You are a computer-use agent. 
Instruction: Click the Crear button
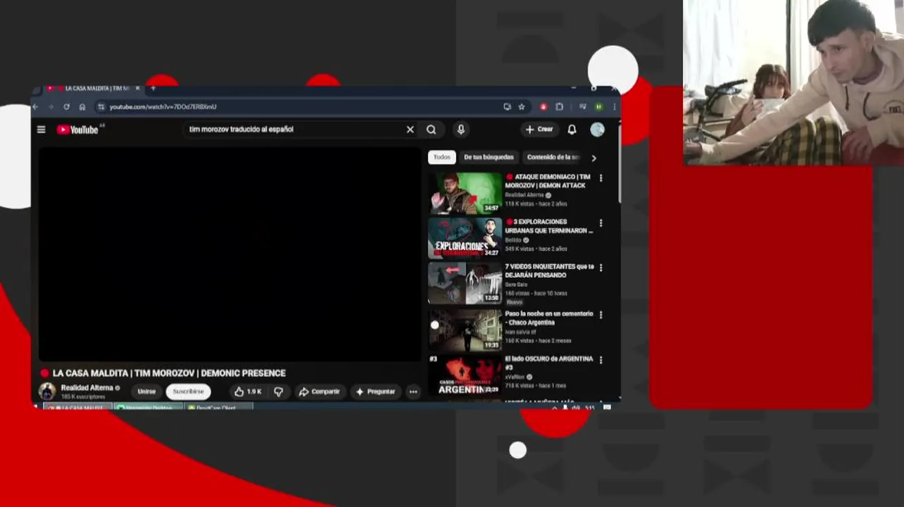click(539, 130)
